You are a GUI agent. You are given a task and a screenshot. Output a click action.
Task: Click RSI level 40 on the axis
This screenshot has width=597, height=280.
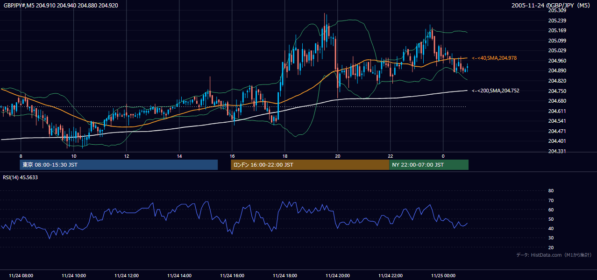click(x=551, y=228)
